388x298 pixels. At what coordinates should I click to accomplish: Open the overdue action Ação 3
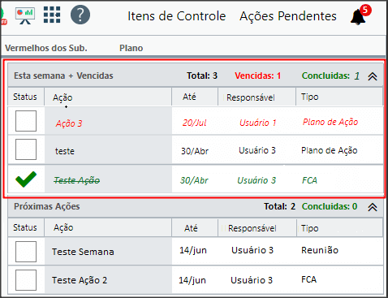coord(69,123)
